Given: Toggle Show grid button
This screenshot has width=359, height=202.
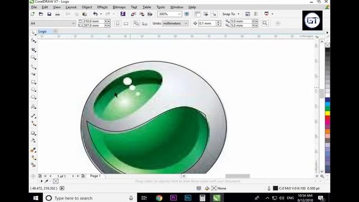Looking at the screenshot, I should [206, 14].
